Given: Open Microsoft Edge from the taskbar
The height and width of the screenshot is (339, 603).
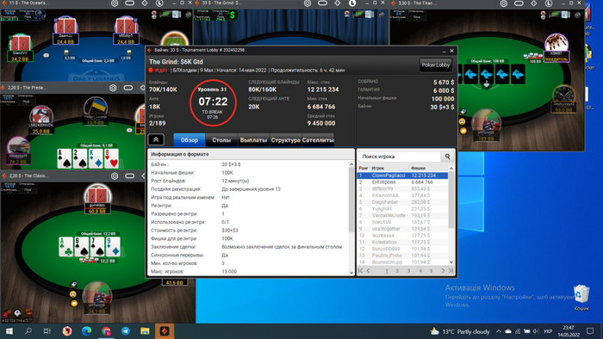Looking at the screenshot, I should coord(86,331).
